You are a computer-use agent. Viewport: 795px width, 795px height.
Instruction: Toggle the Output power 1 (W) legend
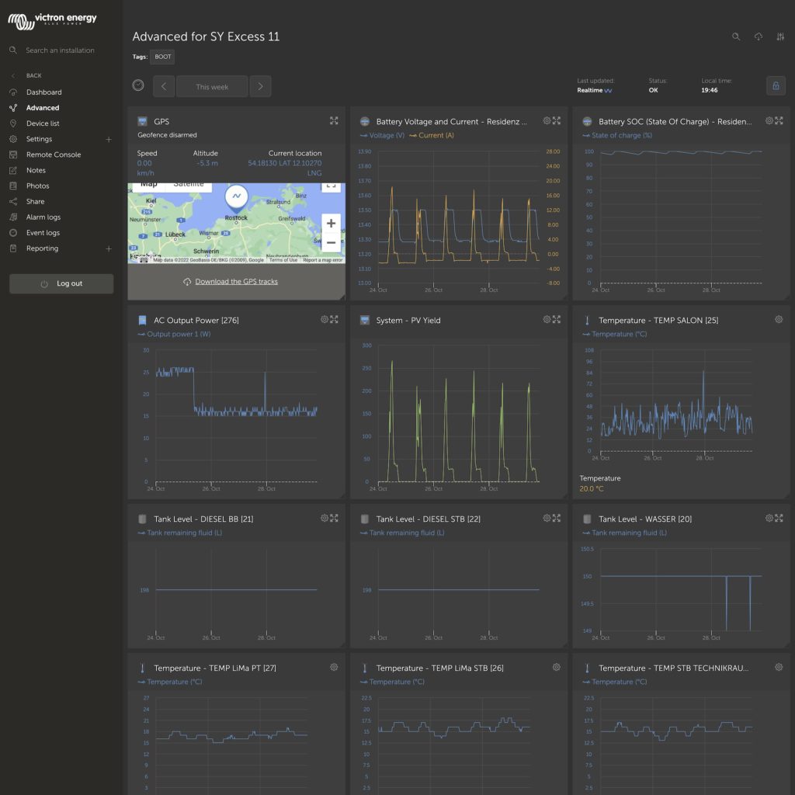[x=174, y=334]
